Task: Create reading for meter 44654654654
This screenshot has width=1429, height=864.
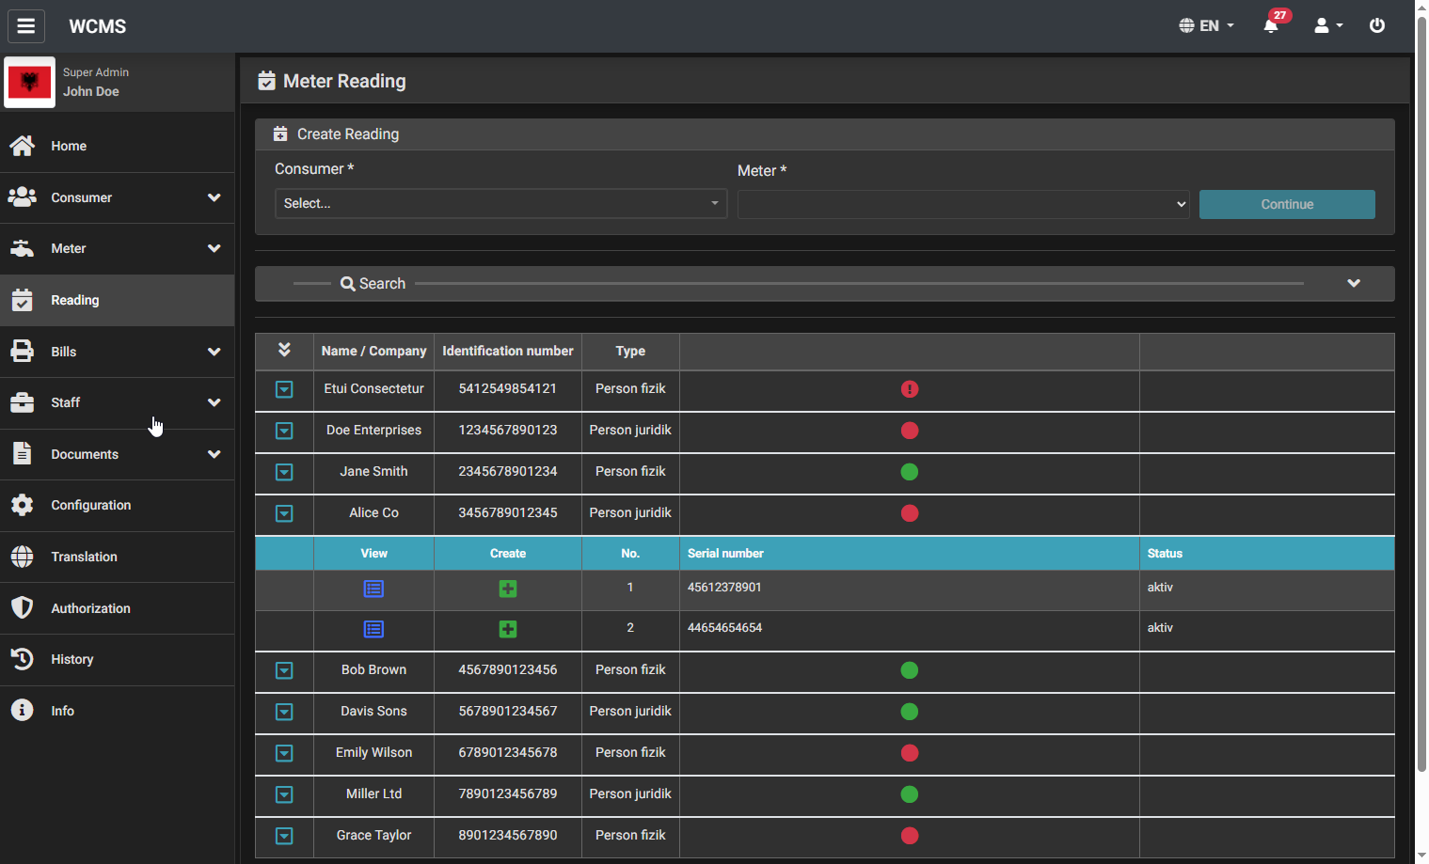Action: click(x=508, y=629)
